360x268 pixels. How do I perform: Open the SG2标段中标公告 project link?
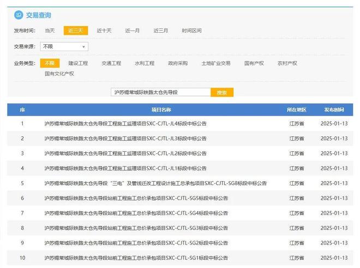[x=136, y=243]
